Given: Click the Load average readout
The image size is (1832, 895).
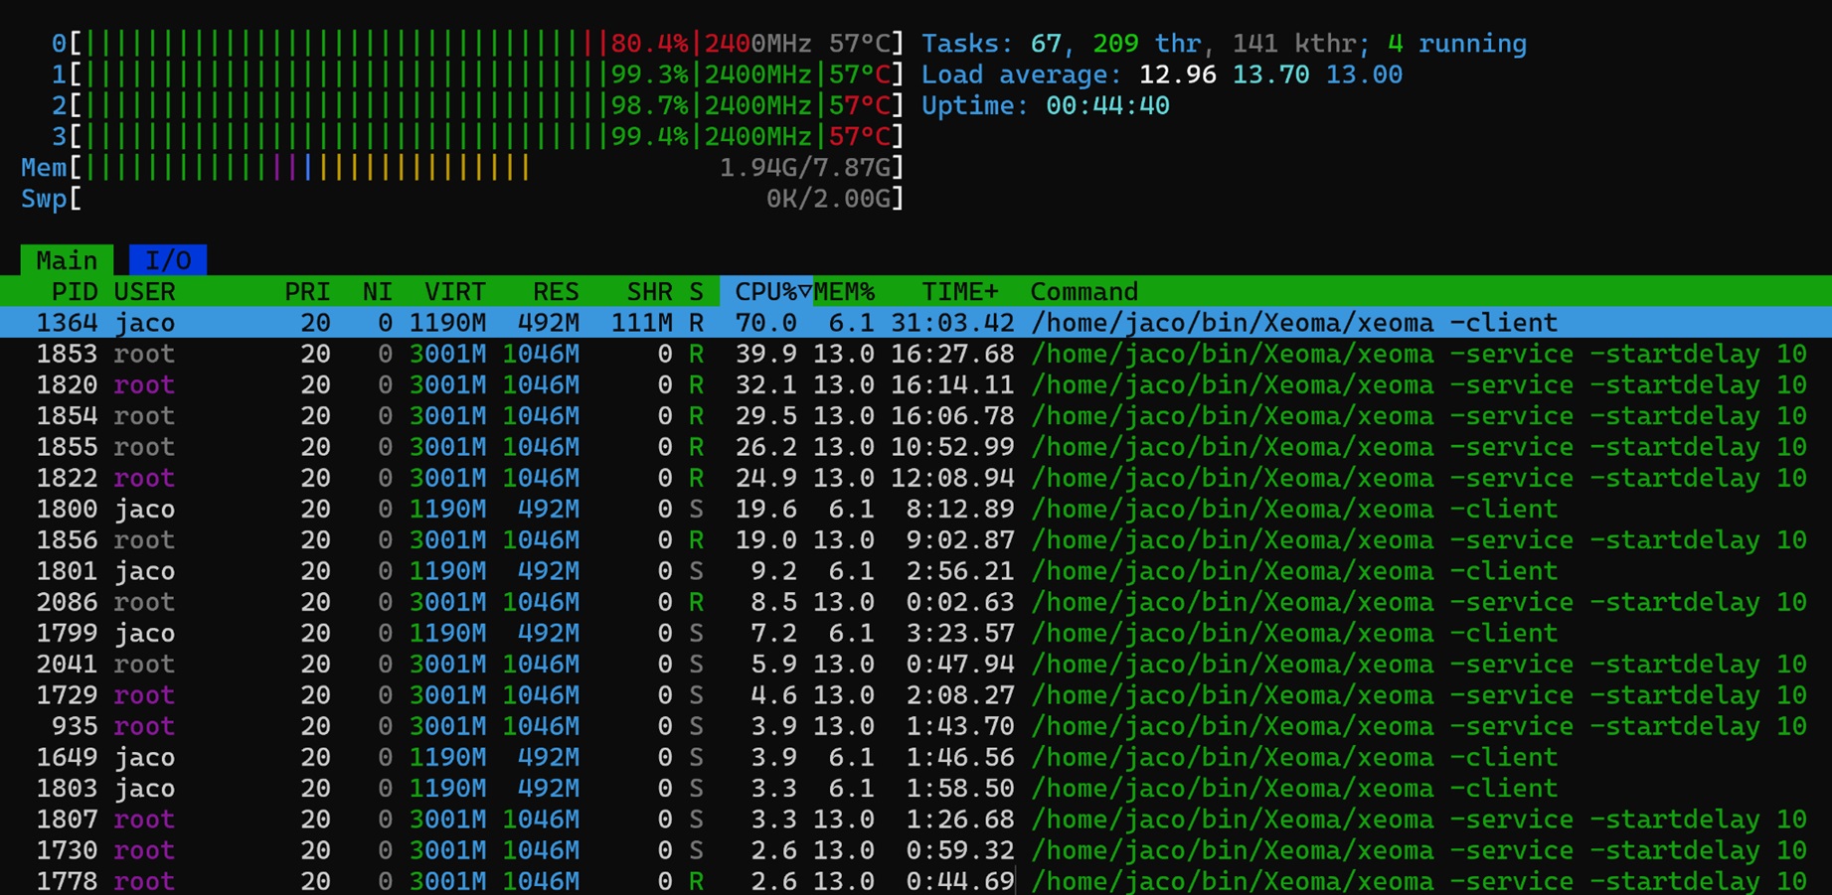Looking at the screenshot, I should coord(1161,75).
